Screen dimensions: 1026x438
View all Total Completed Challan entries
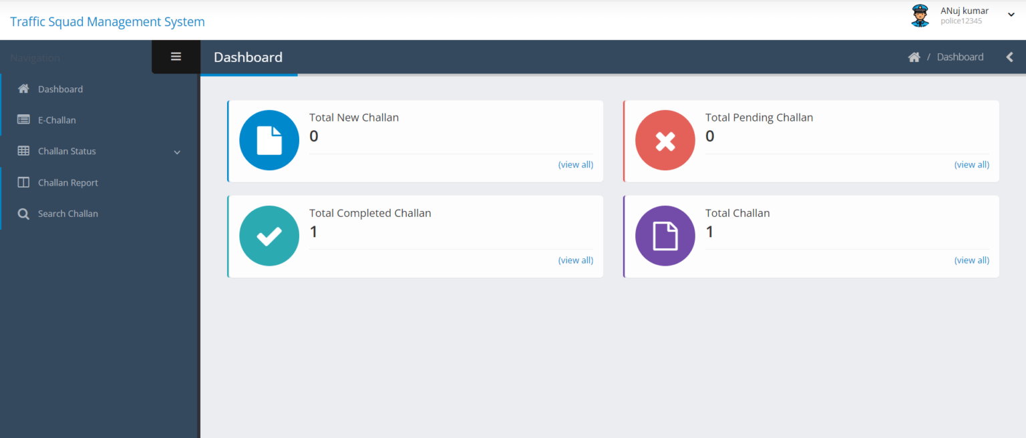[x=576, y=260]
